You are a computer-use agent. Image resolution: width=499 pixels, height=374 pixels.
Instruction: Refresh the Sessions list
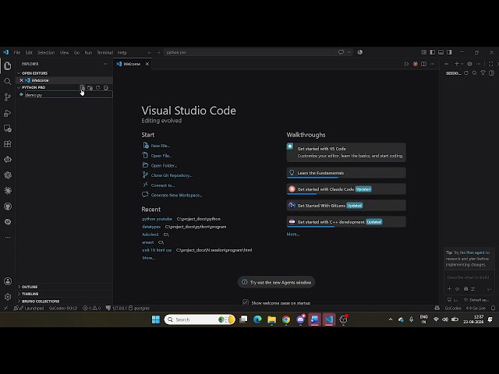(466, 72)
